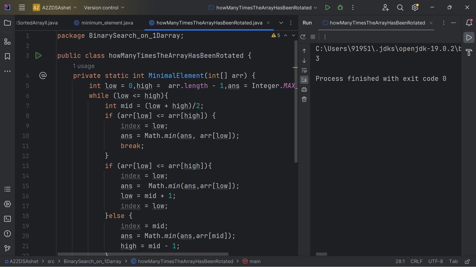Screen dimensions: 476x267
Task: Click the @ gutter marker at line 4
Action: [x=43, y=75]
